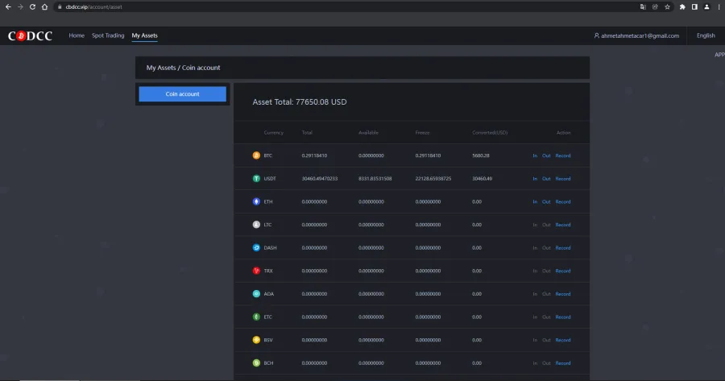
Task: Click Out link for BTC
Action: (x=546, y=155)
